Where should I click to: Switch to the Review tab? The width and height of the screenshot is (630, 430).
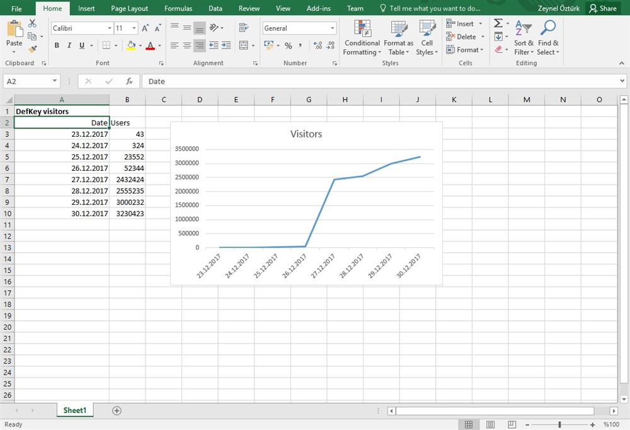(x=249, y=8)
